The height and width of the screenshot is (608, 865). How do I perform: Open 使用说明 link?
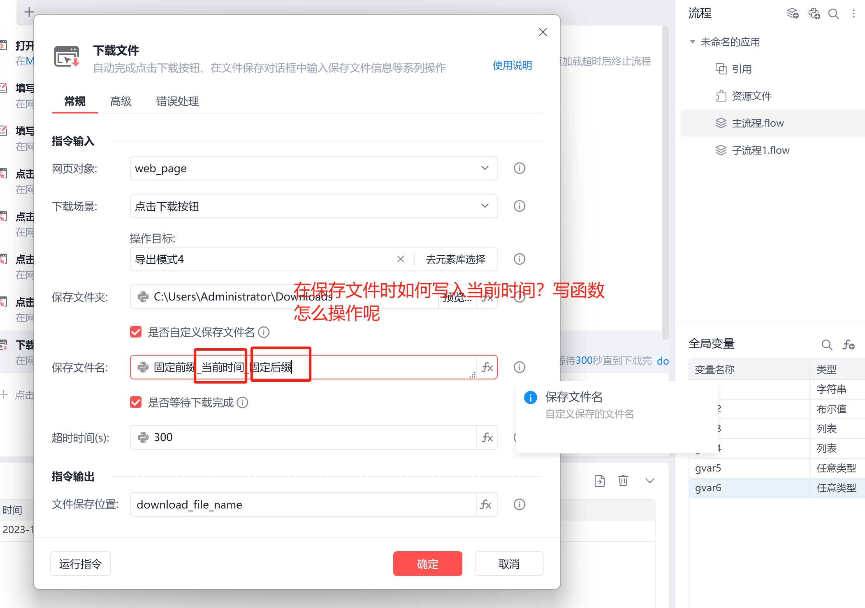[512, 65]
